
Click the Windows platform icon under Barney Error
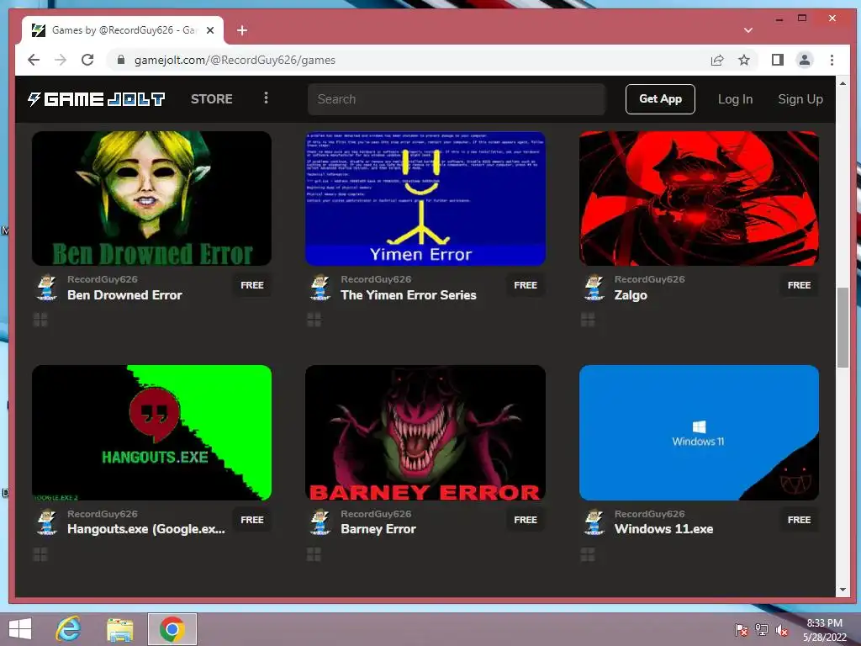pyautogui.click(x=314, y=555)
